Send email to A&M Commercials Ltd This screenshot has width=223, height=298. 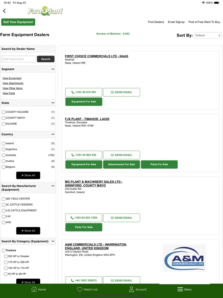click(122, 280)
